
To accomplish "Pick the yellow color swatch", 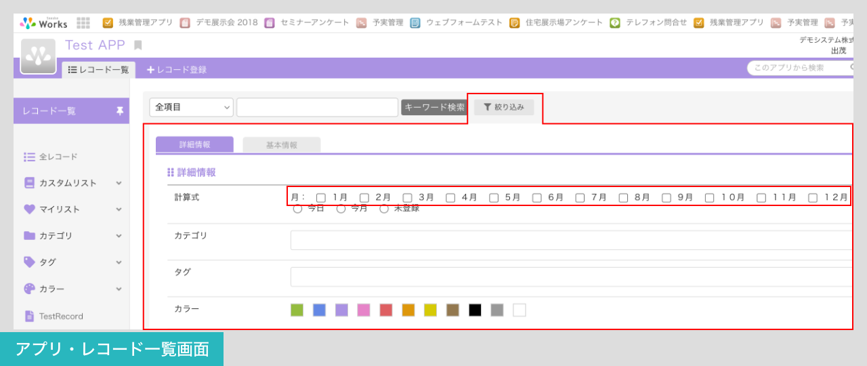I will [x=430, y=310].
